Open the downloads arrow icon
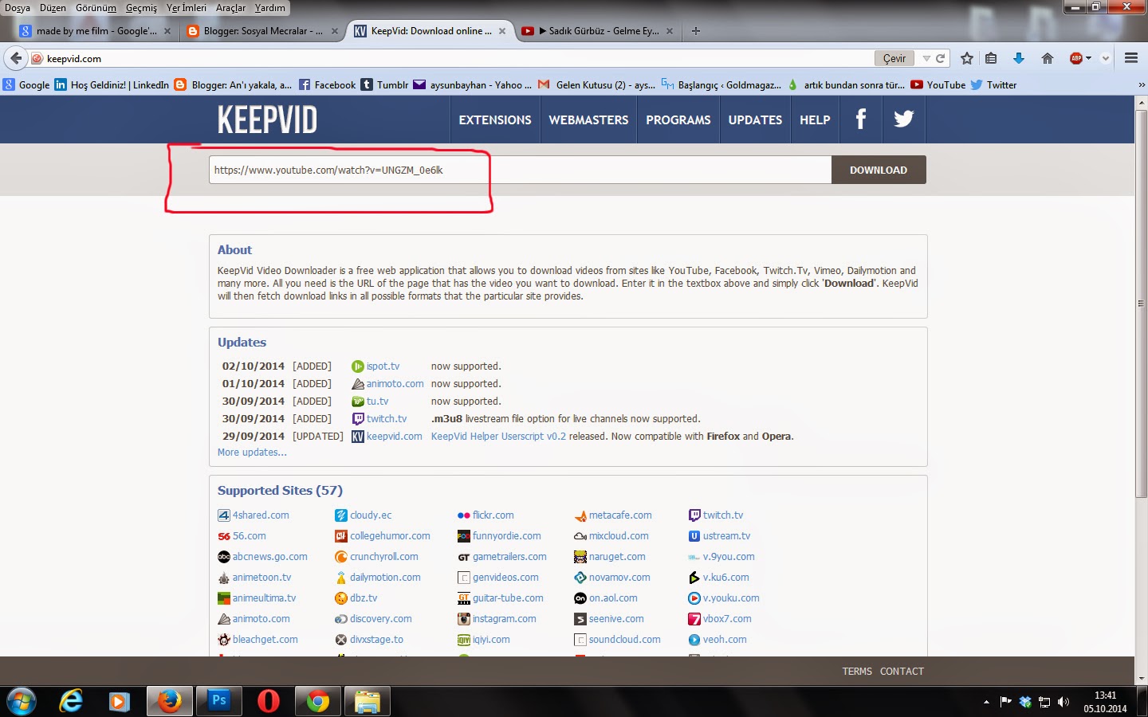The image size is (1148, 717). click(x=1019, y=58)
